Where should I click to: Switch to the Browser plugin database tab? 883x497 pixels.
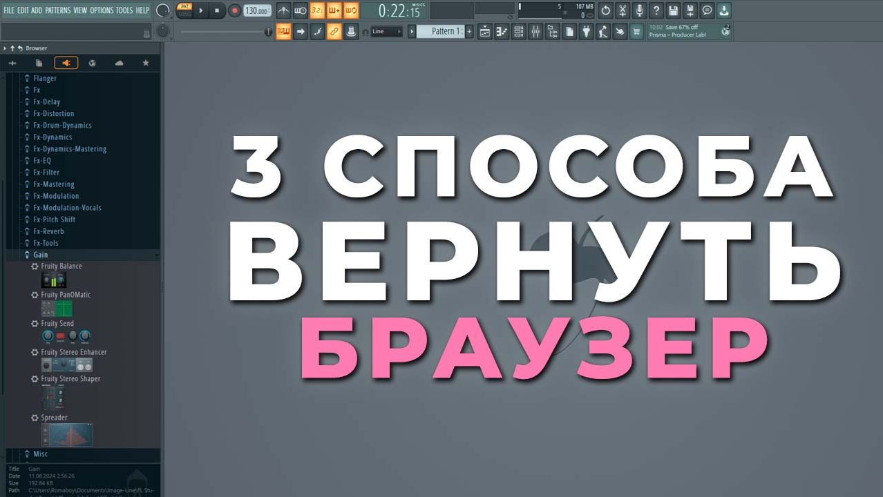pos(66,63)
